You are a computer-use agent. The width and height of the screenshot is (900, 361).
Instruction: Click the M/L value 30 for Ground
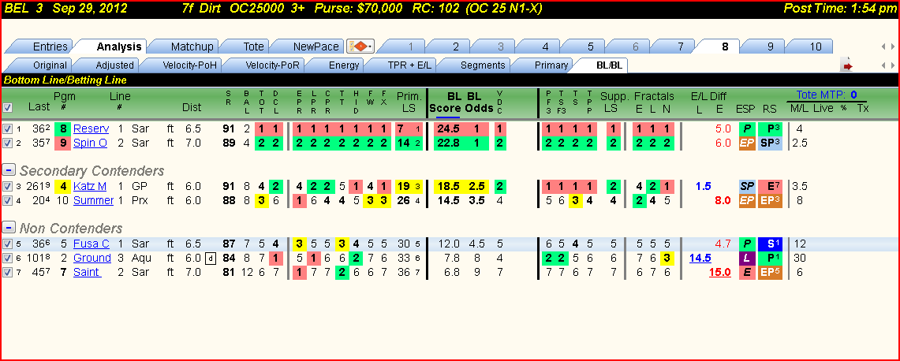799,258
